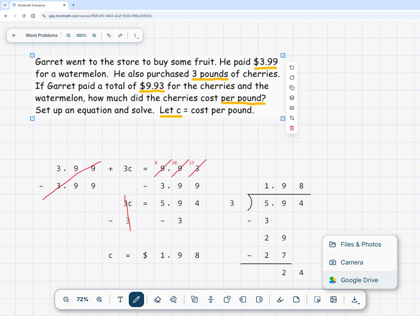The width and height of the screenshot is (420, 316).
Task: Select the erase-all eraser with lines icon
Action: pyautogui.click(x=173, y=299)
